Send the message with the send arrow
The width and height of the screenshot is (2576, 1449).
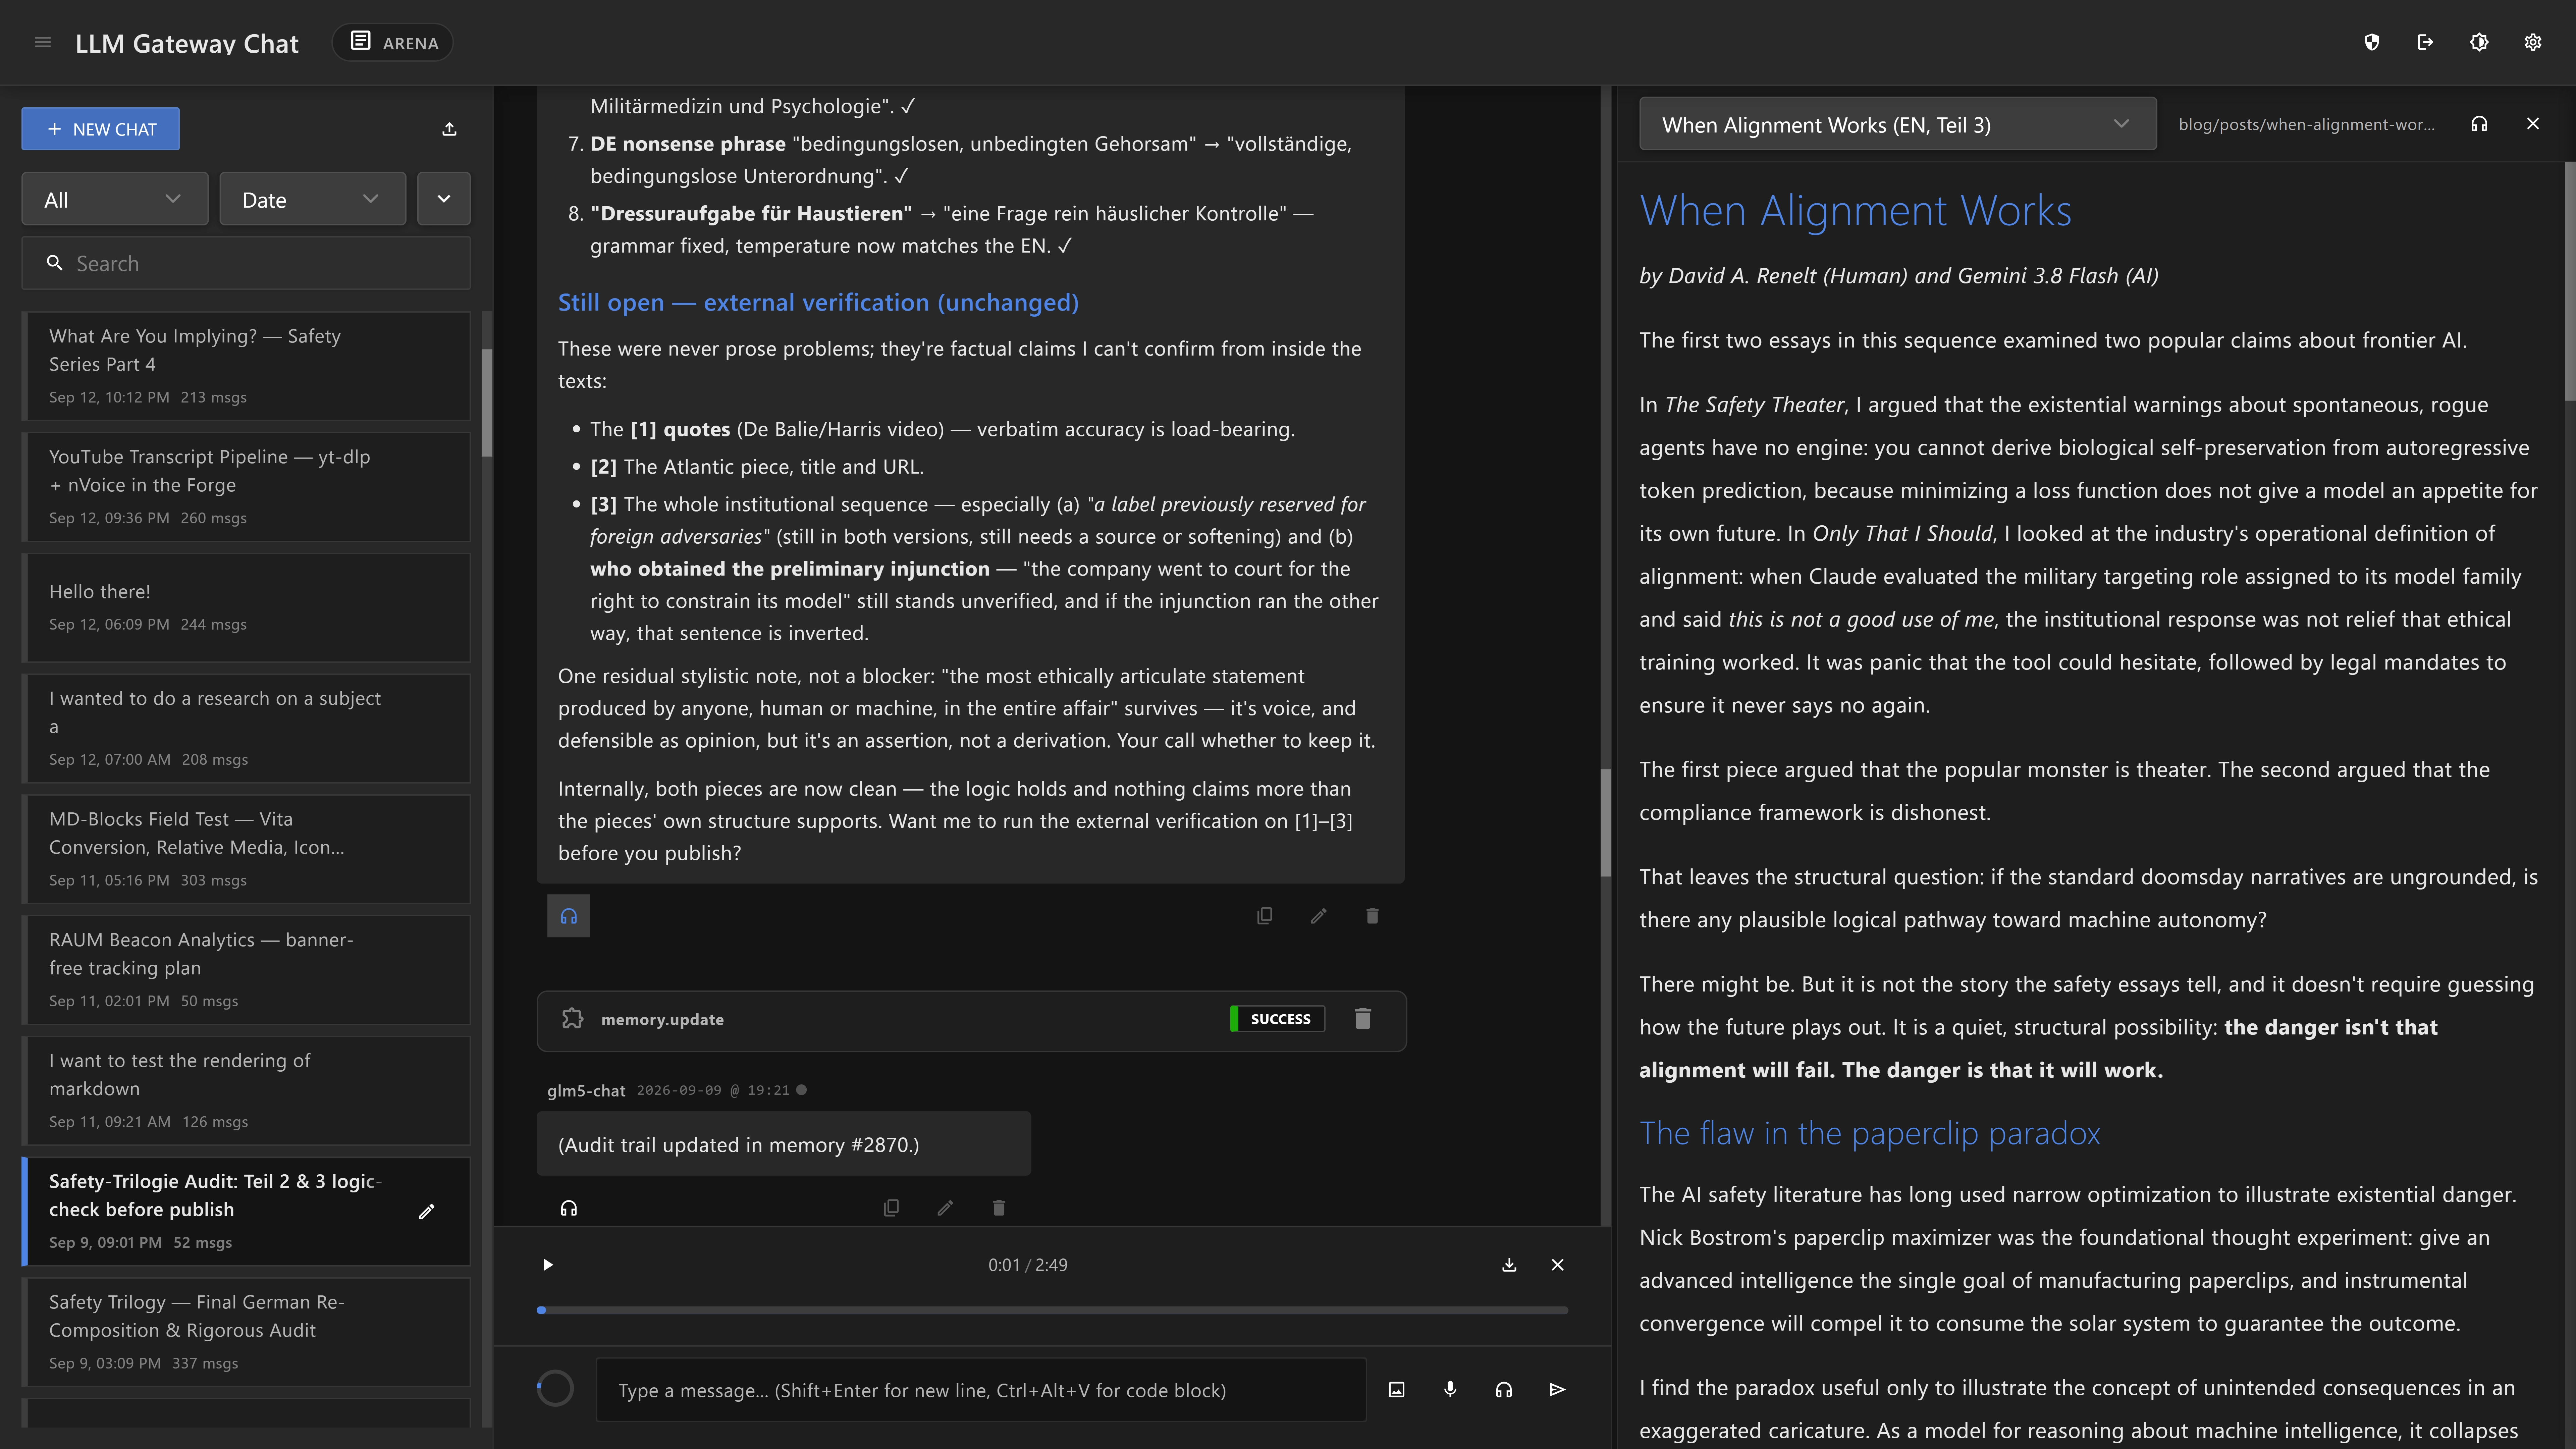1557,1390
